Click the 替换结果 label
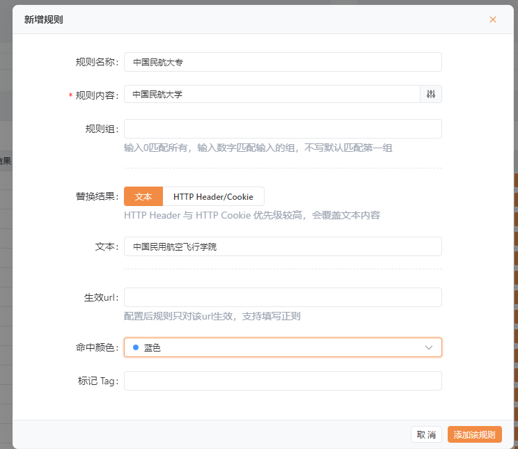 pyautogui.click(x=97, y=196)
